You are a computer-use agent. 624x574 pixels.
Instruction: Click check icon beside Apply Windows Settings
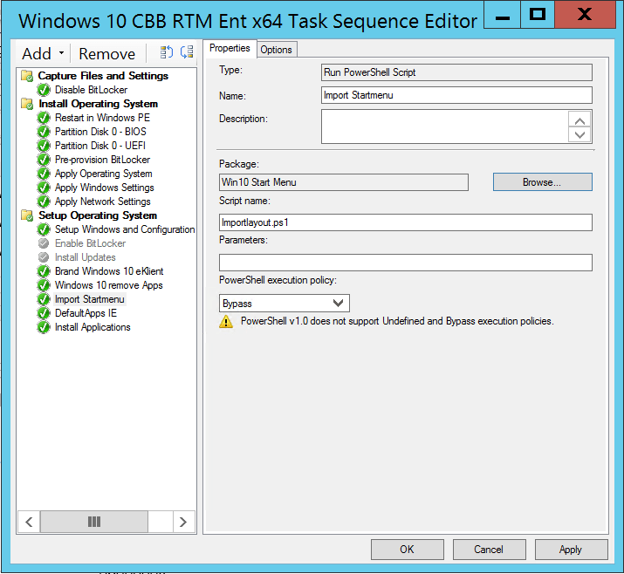pos(44,188)
